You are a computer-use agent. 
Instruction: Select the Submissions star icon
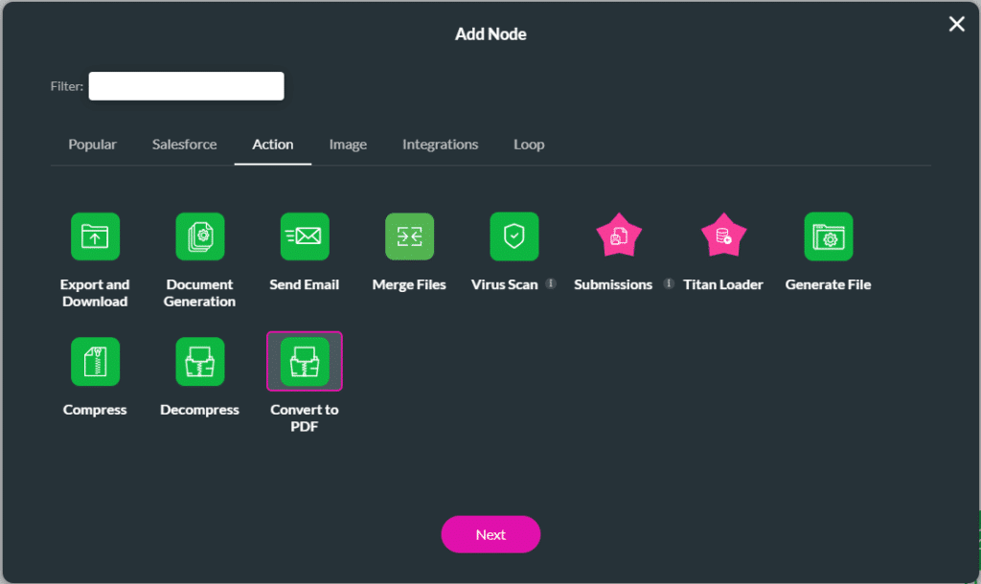(619, 236)
